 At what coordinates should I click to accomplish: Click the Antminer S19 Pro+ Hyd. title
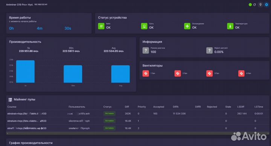pos(20,5)
